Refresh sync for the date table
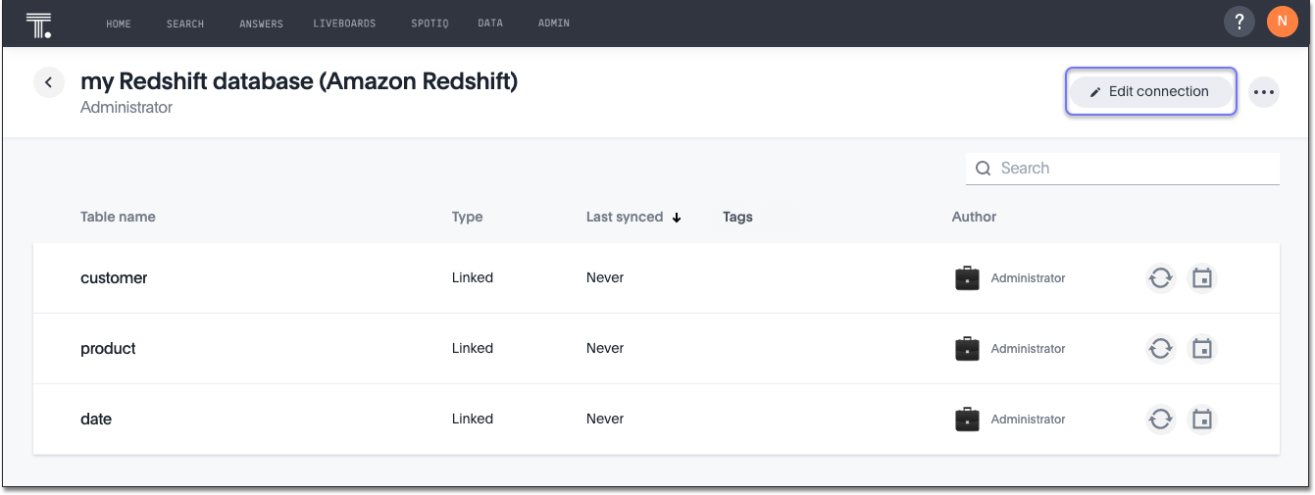The width and height of the screenshot is (1315, 495). 1160,420
